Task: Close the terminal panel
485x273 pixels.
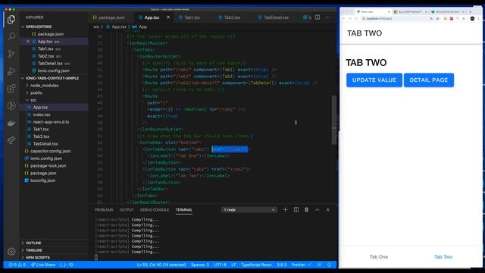Action: click(327, 209)
